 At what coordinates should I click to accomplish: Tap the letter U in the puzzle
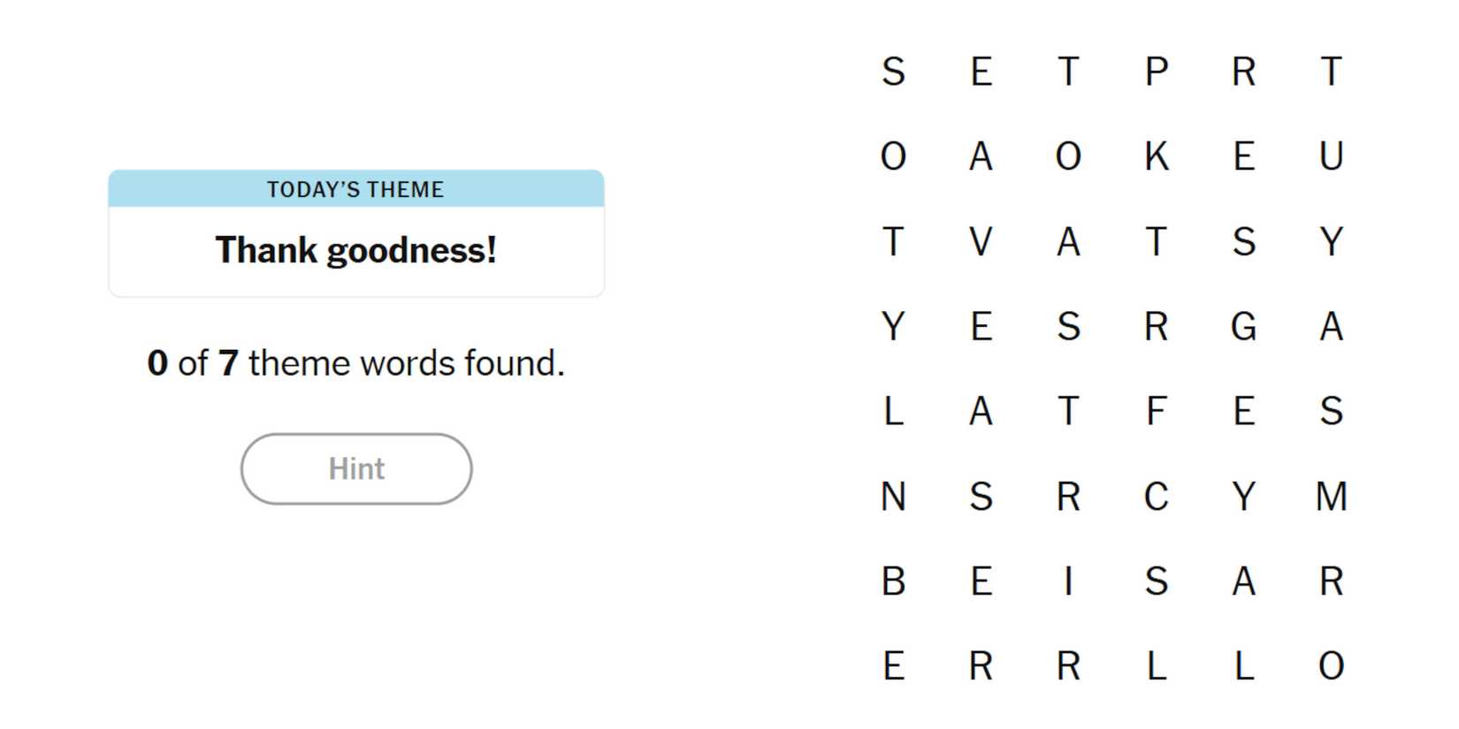(x=1331, y=156)
